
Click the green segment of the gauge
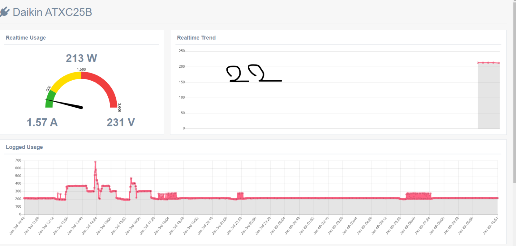tap(50, 99)
